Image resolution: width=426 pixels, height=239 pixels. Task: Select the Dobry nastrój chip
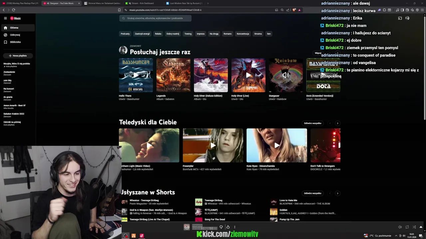coord(173,34)
